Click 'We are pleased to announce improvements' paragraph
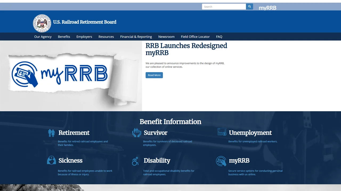The image size is (341, 191). 185,65
